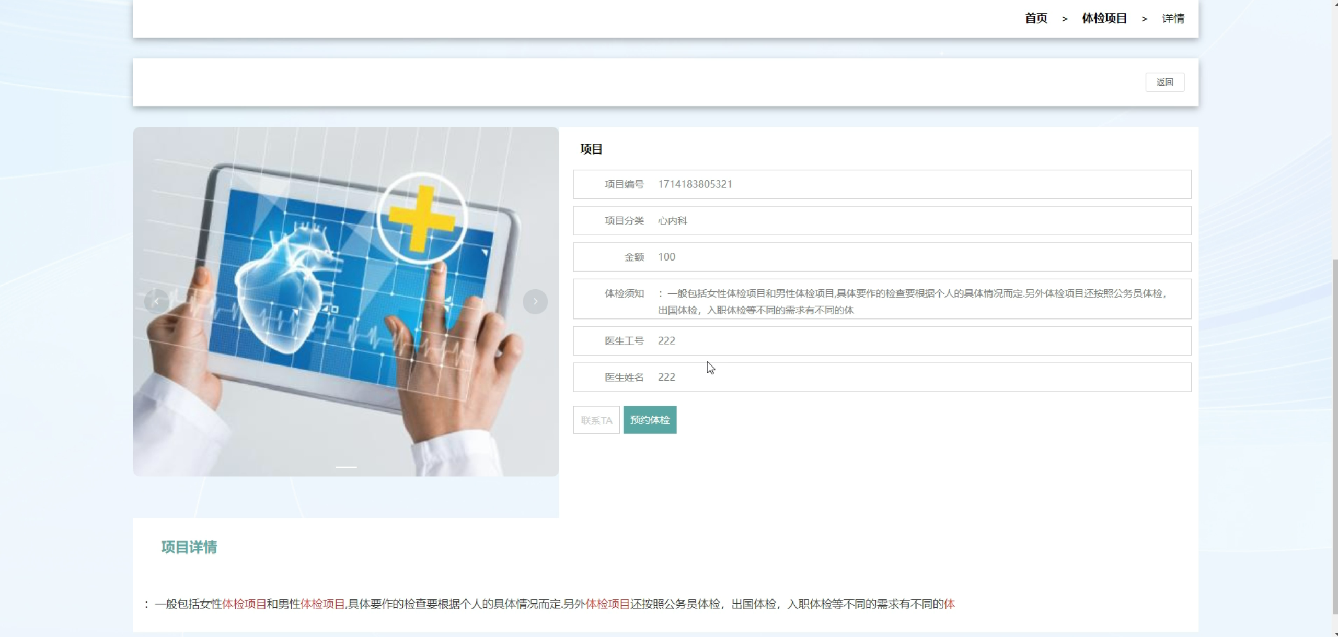Click first red 体检项目 link in details
This screenshot has height=637, width=1338.
244,604
